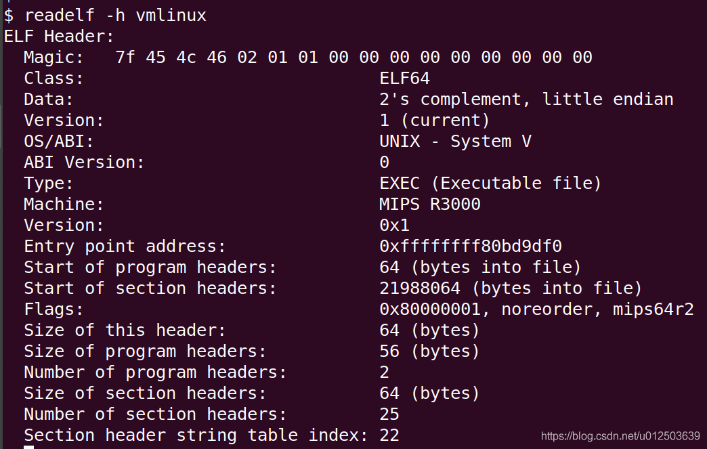
Task: Click the Magic hex byte sequence
Action: coord(353,58)
